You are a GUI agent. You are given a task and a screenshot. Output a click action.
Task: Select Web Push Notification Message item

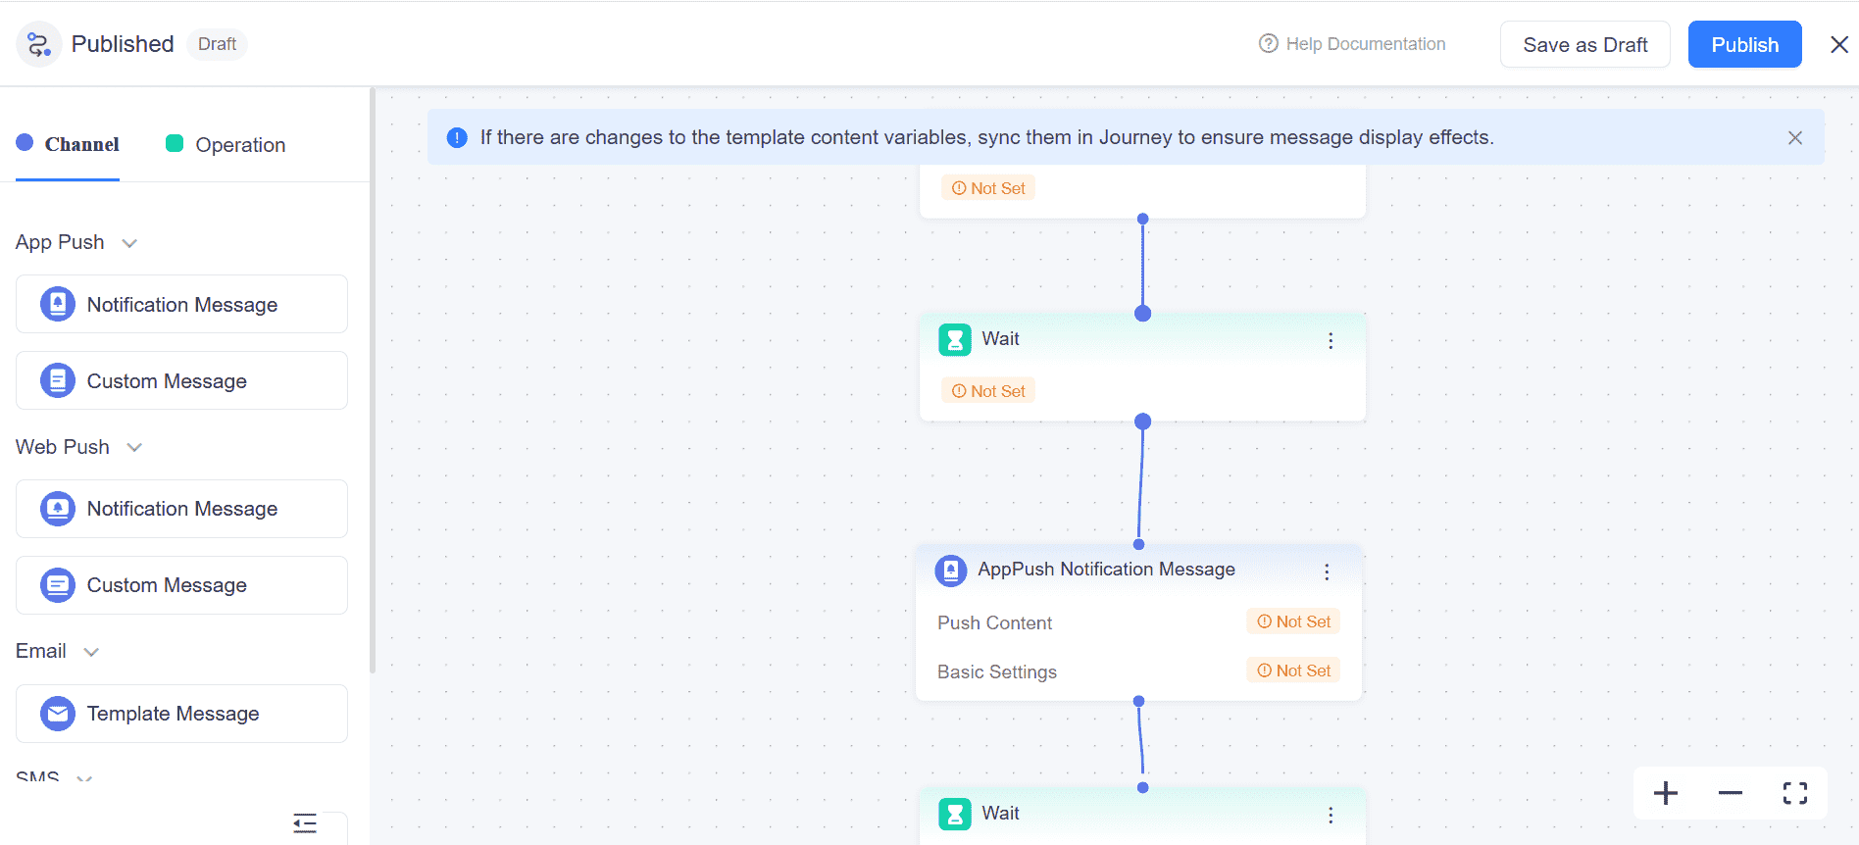[181, 509]
